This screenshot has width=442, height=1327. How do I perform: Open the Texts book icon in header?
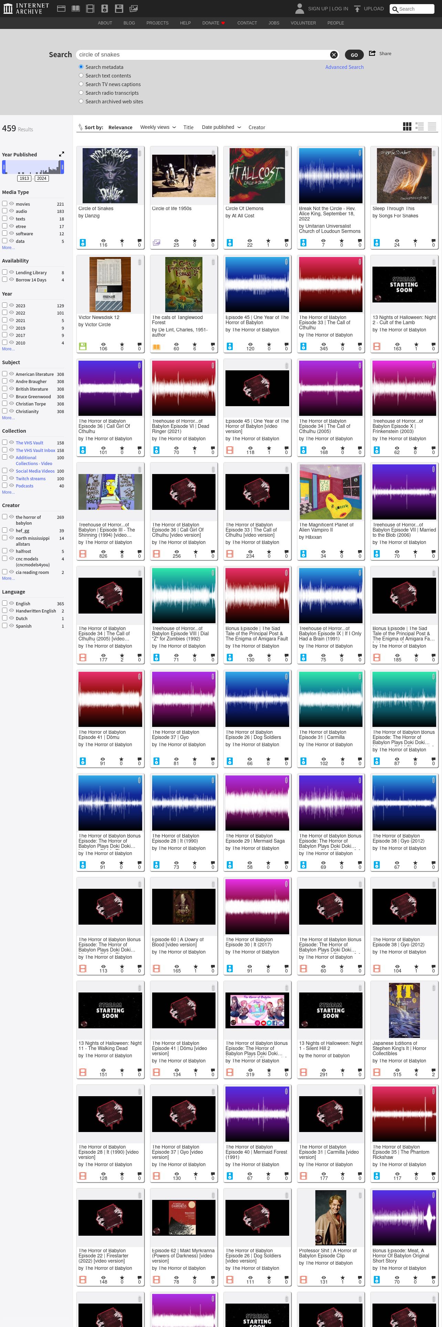coord(76,9)
